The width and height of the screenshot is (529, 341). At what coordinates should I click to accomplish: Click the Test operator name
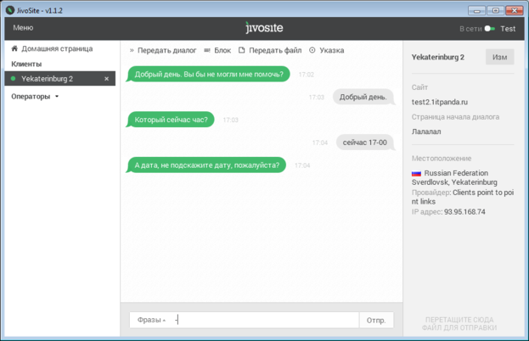[x=508, y=29]
